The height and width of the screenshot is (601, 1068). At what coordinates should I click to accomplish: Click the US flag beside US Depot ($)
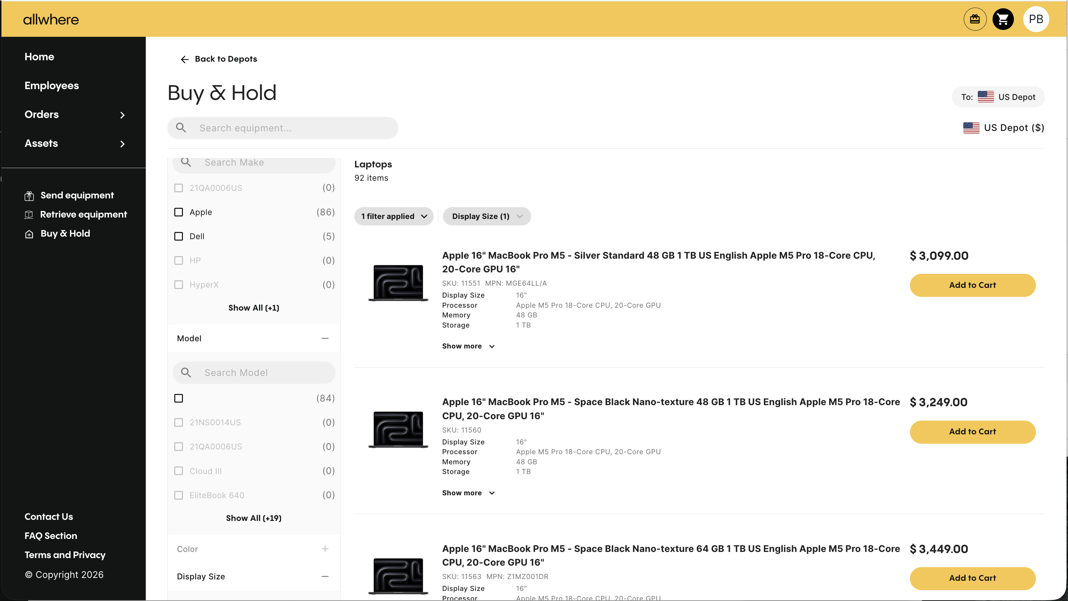click(971, 128)
